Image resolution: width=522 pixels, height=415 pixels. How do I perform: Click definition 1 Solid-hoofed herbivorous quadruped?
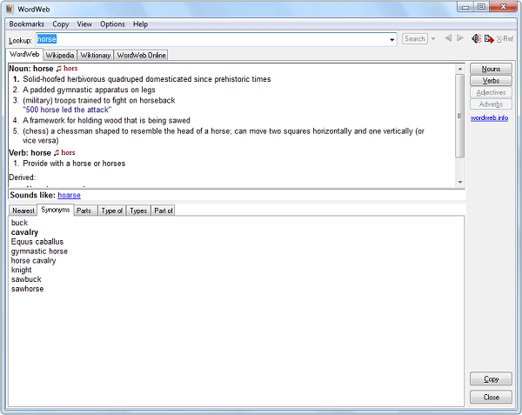click(147, 79)
